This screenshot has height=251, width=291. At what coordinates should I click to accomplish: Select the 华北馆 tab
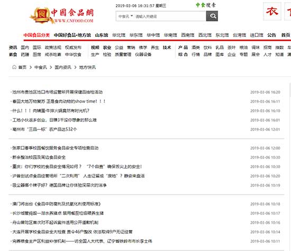(x=119, y=35)
